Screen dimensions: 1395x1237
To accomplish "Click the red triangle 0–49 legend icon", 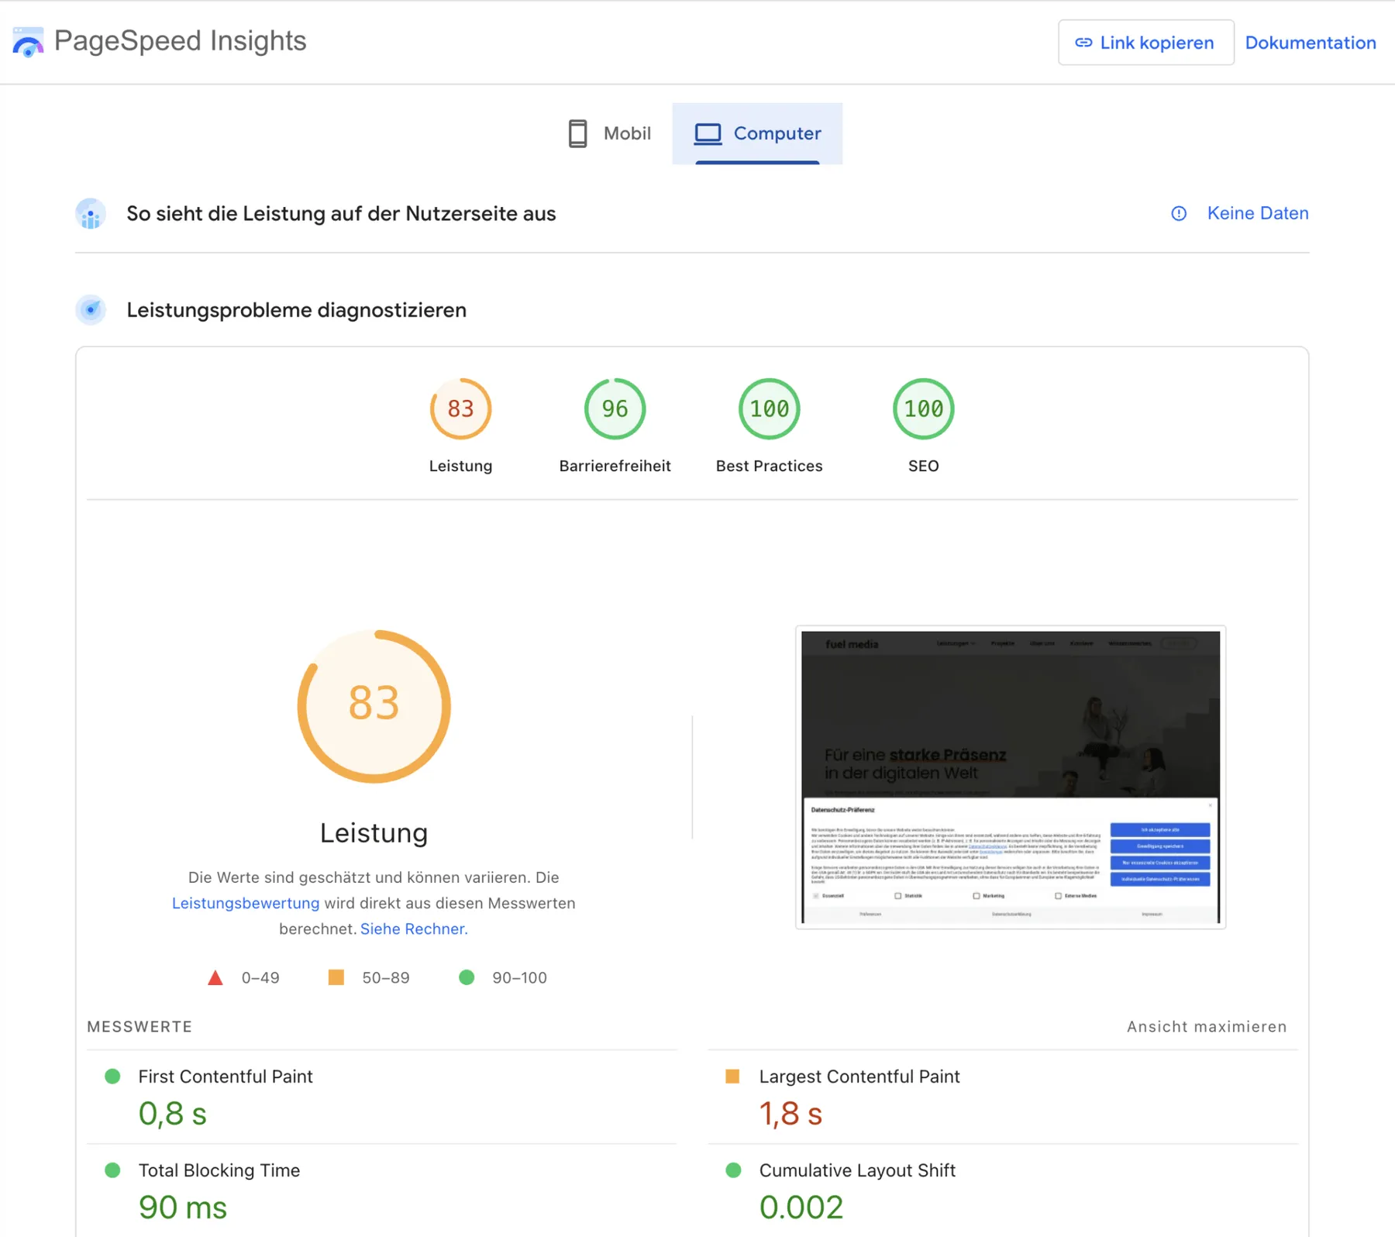I will [x=215, y=977].
